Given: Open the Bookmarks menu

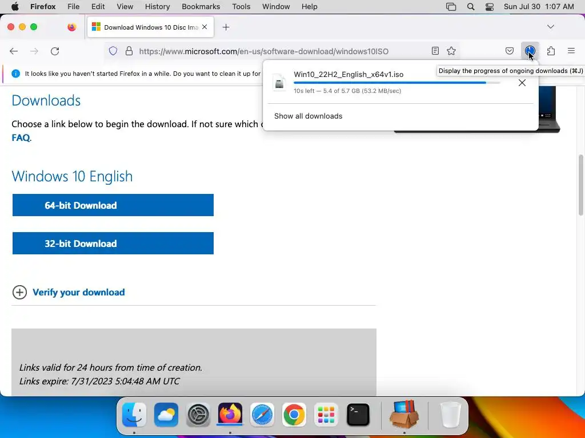Looking at the screenshot, I should click(201, 7).
